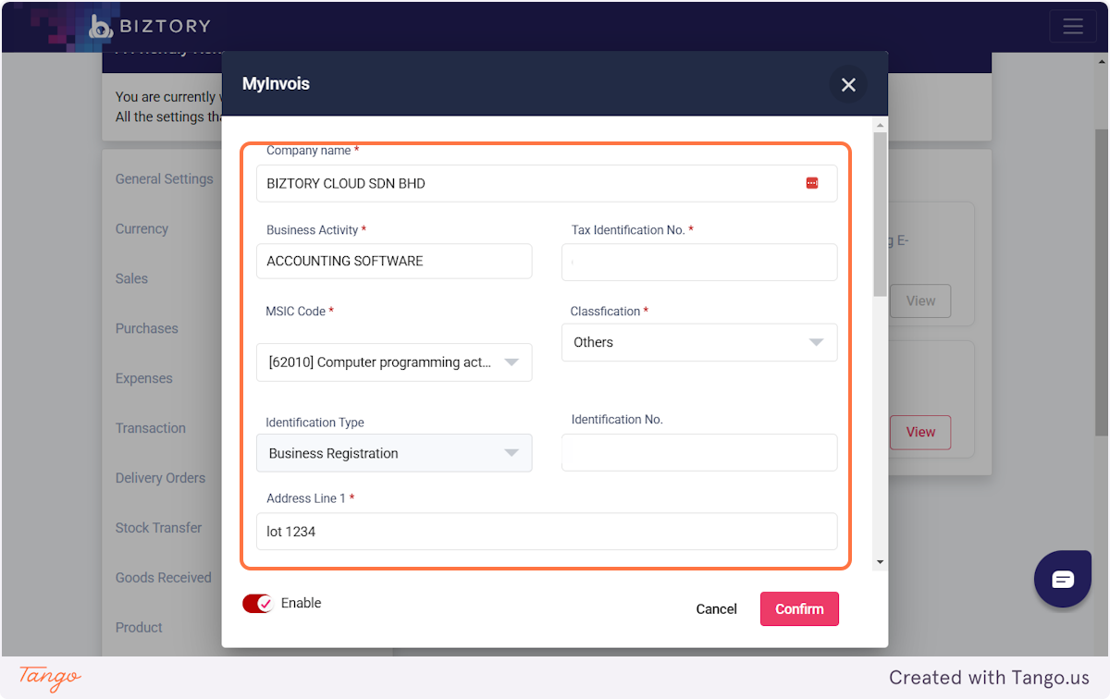Open Transaction settings

[150, 429]
